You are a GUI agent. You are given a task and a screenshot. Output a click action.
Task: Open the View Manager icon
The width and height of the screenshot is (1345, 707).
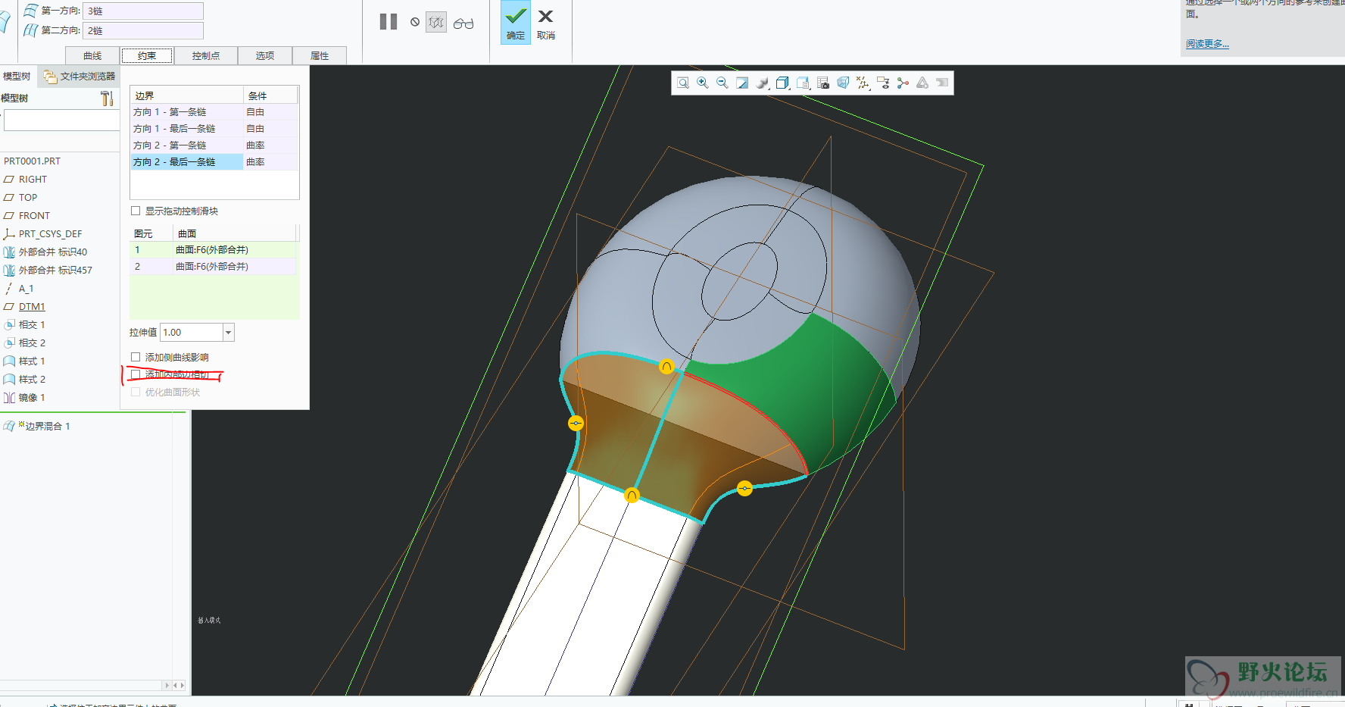[x=804, y=83]
